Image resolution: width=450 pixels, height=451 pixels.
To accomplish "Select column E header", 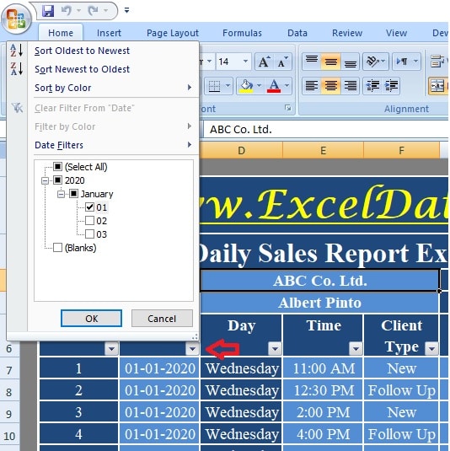I will tap(324, 150).
